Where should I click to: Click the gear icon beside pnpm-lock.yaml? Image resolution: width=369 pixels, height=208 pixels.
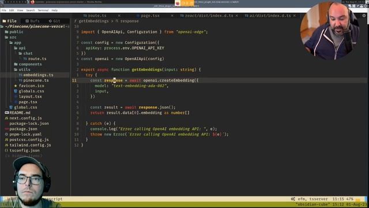click(6, 135)
